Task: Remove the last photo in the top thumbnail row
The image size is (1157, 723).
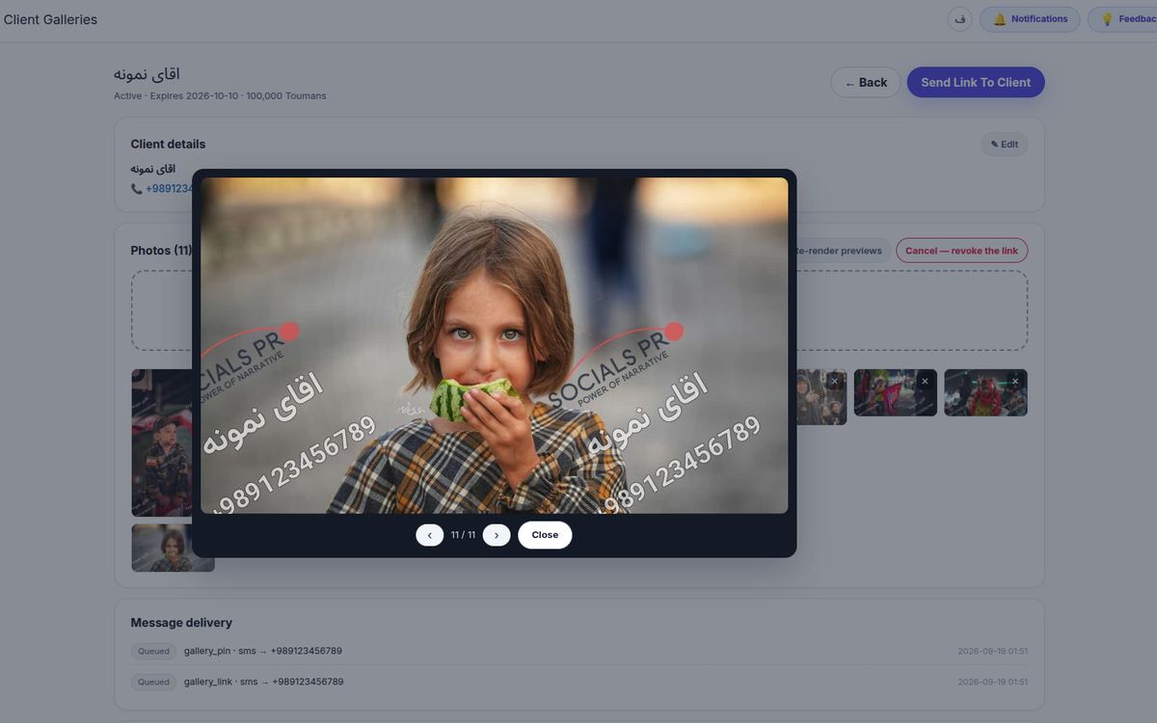Action: click(x=1014, y=381)
